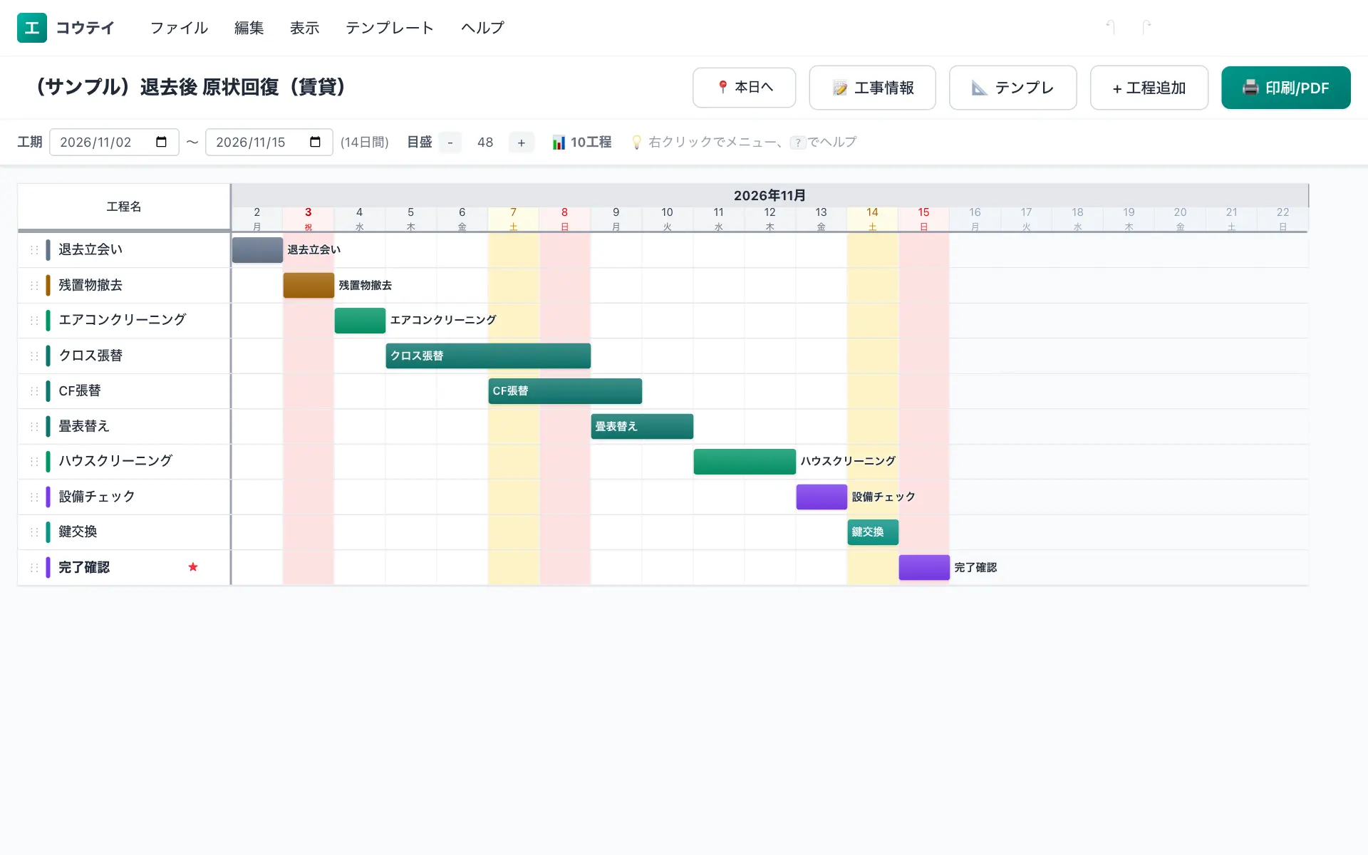Click the 印刷/PDF button
Viewport: 1368px width, 855px height.
pyautogui.click(x=1286, y=88)
